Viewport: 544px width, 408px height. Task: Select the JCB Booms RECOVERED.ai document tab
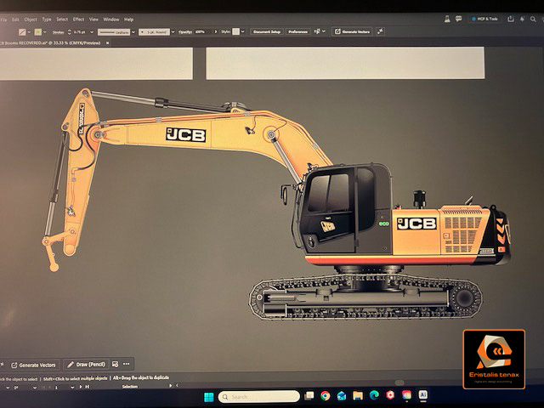point(50,43)
